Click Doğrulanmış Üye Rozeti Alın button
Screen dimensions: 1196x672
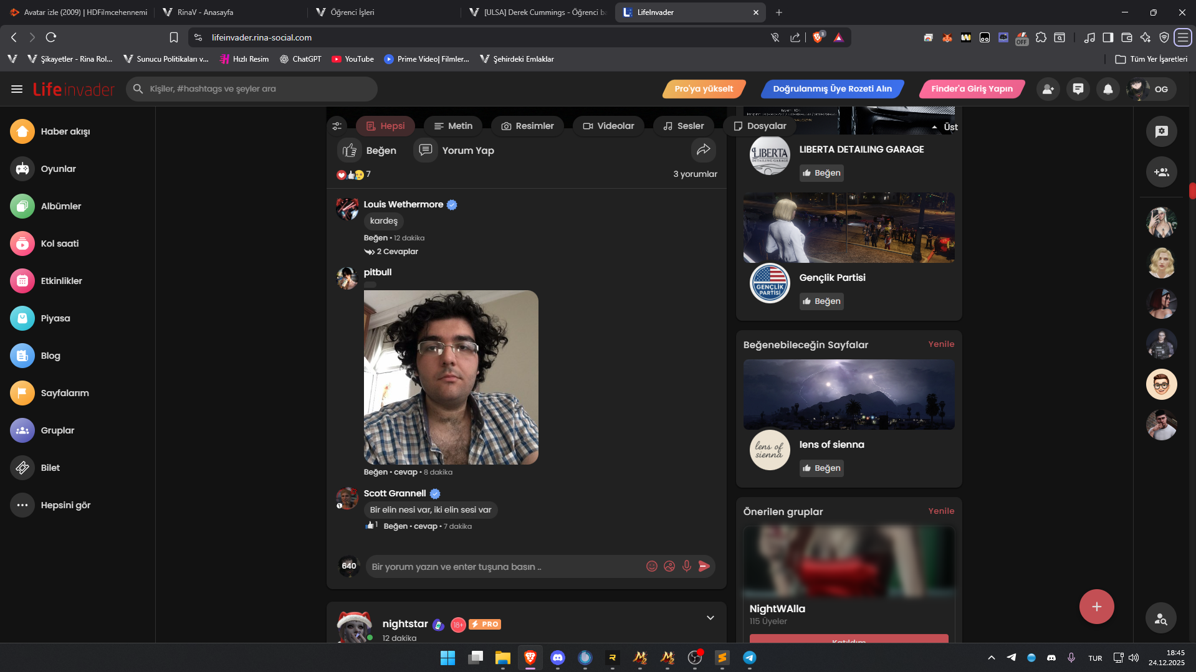[832, 89]
